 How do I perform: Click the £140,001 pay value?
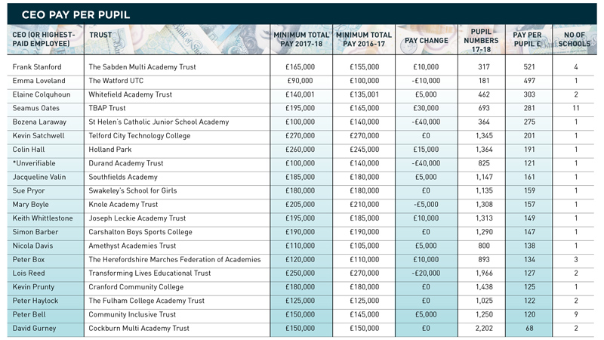300,94
